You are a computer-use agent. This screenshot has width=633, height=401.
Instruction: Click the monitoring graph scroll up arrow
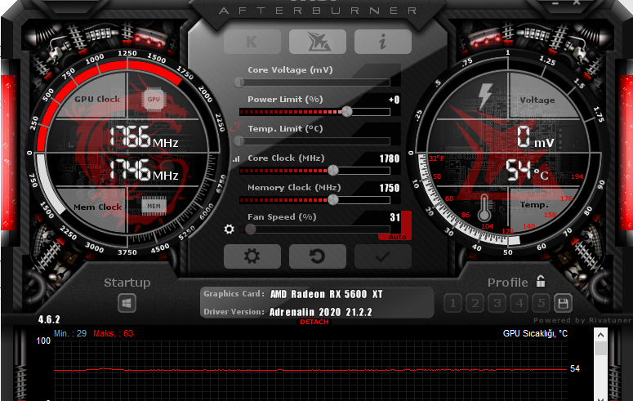pos(600,335)
